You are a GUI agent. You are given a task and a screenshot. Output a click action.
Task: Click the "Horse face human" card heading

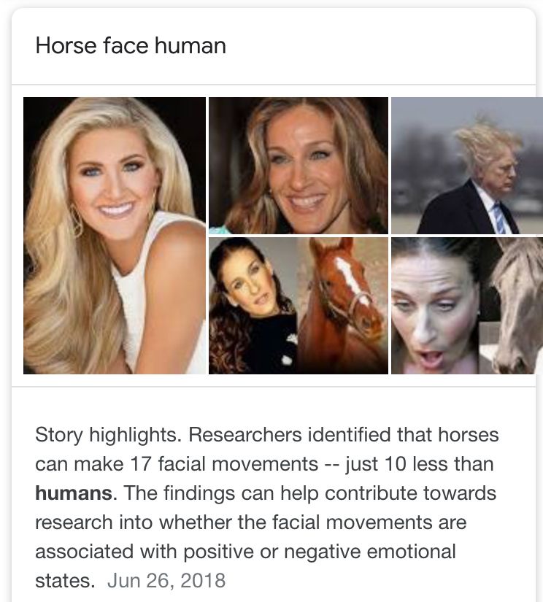point(131,46)
